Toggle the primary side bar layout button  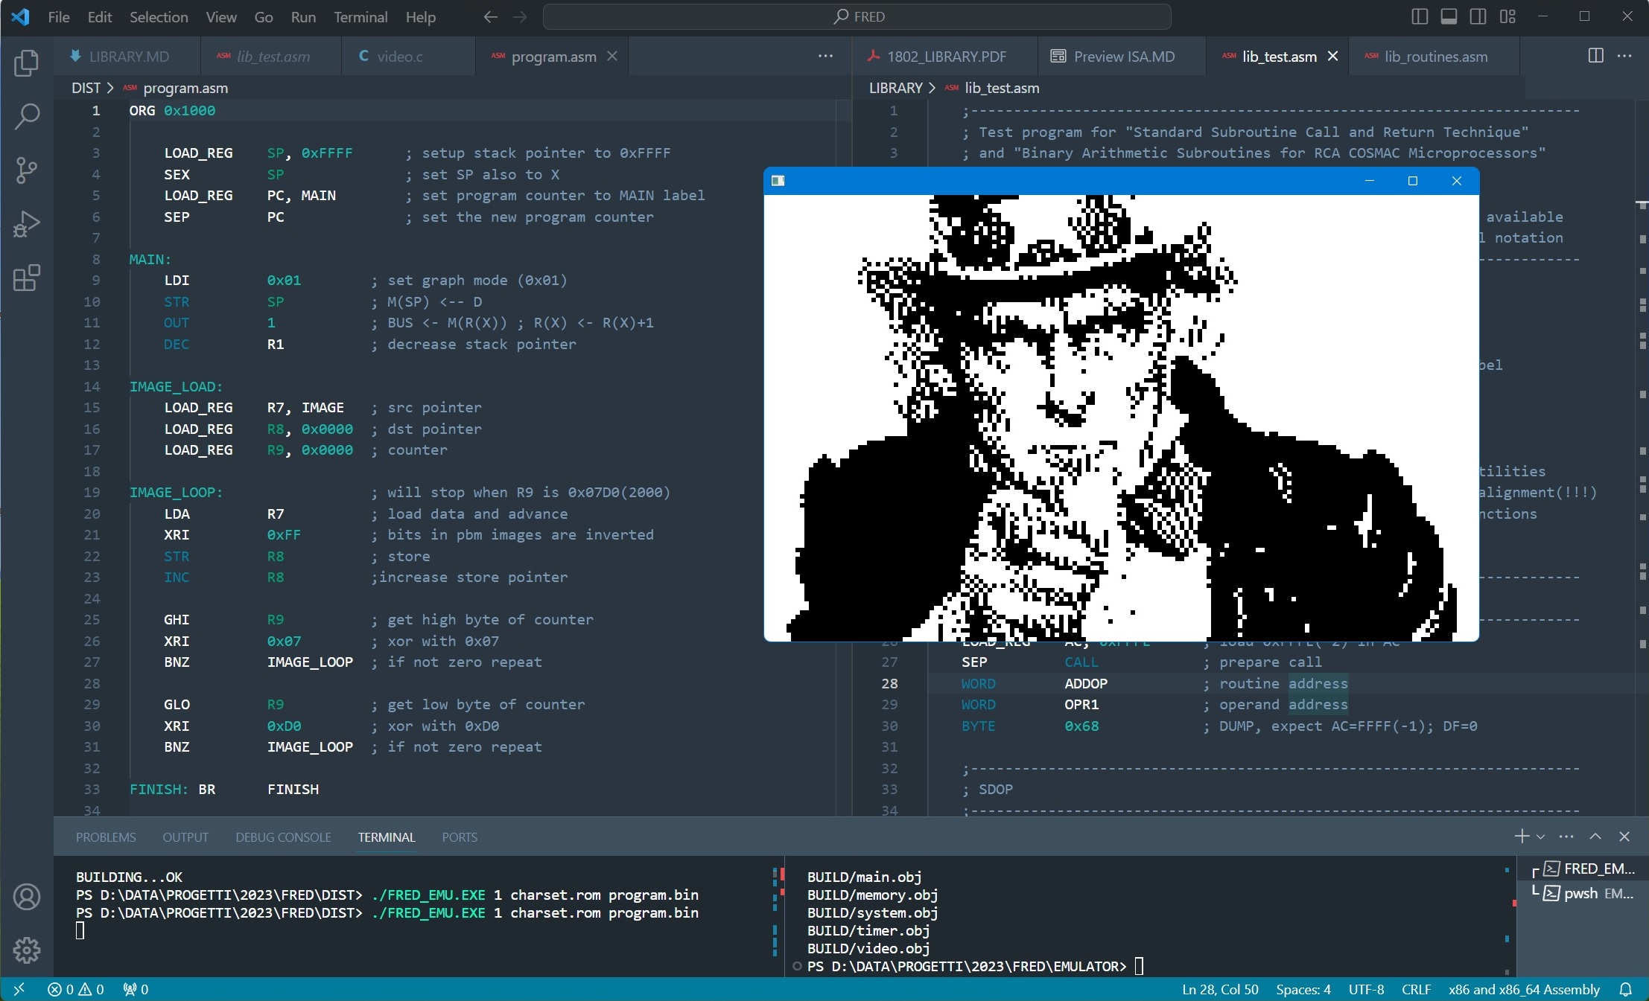[x=1420, y=16]
